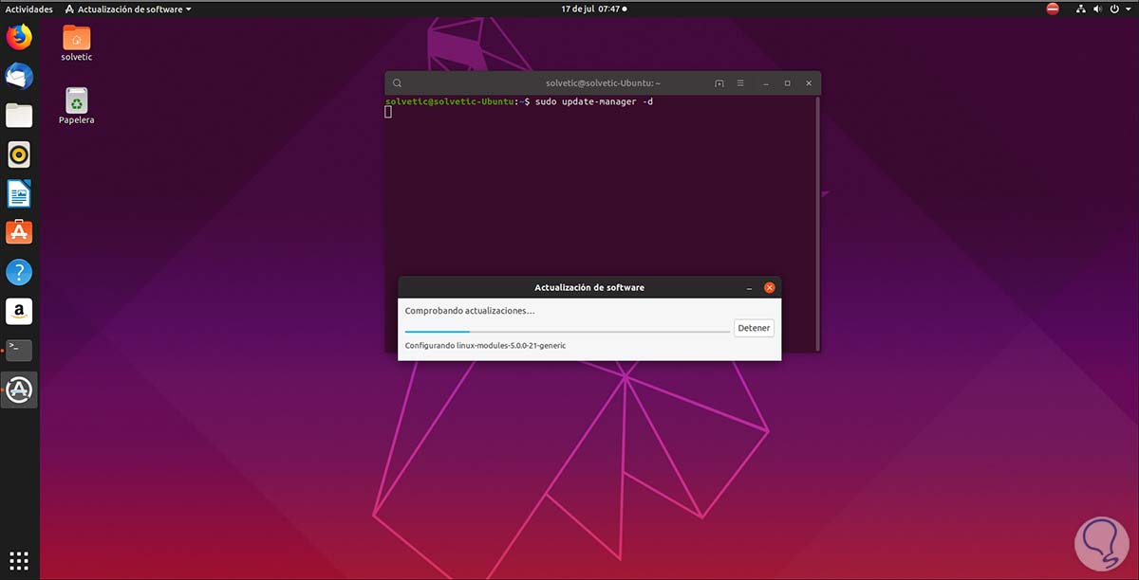Open Firefox from the dock
This screenshot has height=580, width=1139.
tap(19, 37)
